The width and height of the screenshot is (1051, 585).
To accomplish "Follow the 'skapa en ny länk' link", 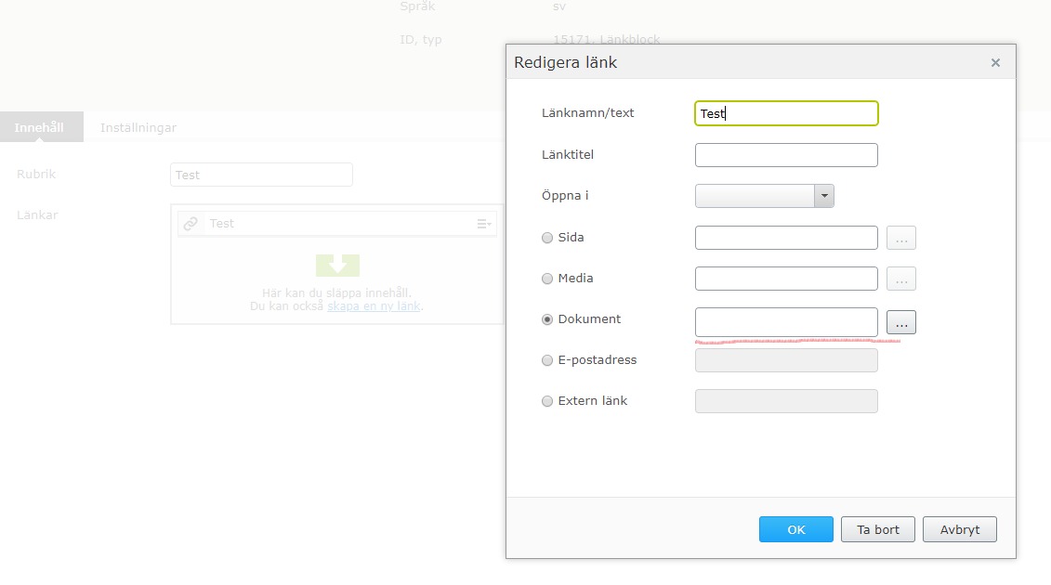I will [374, 305].
